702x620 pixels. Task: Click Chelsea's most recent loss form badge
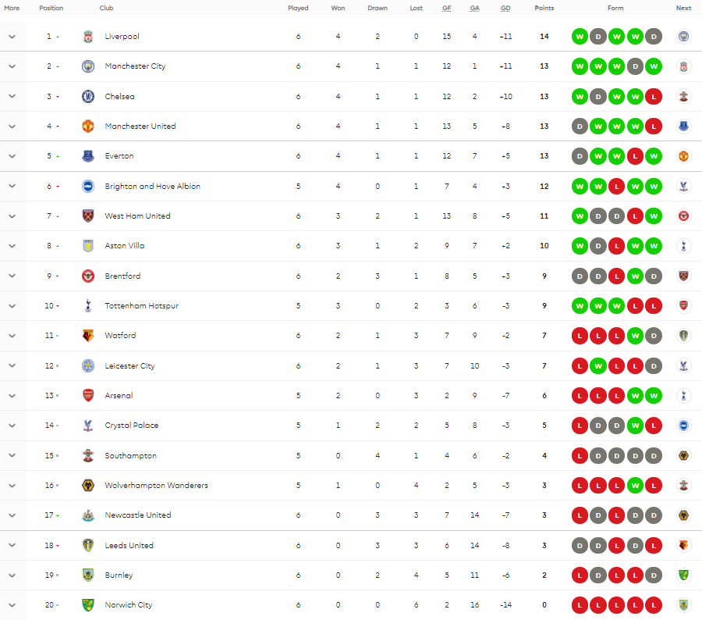coord(654,97)
